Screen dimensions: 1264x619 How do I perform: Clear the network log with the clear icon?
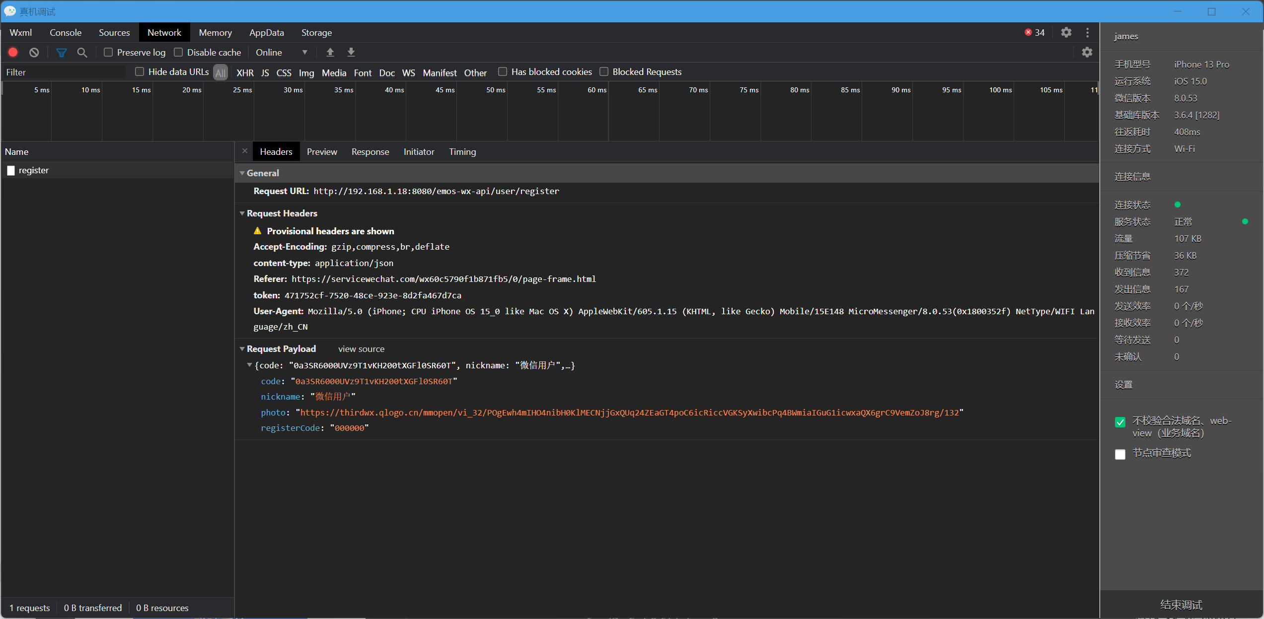(34, 52)
